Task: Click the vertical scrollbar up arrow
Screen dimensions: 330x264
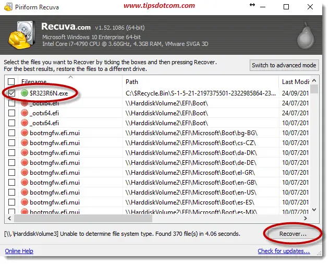Action: coord(314,80)
